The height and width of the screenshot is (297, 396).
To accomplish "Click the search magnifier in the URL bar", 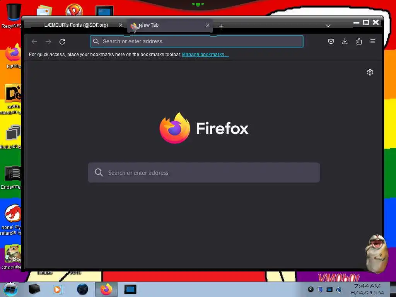I will click(x=96, y=41).
